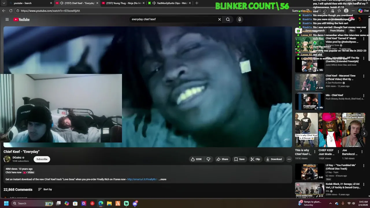Viewport: 370px width, 208px height.
Task: Open the browser favorites list
Action: pos(339,11)
